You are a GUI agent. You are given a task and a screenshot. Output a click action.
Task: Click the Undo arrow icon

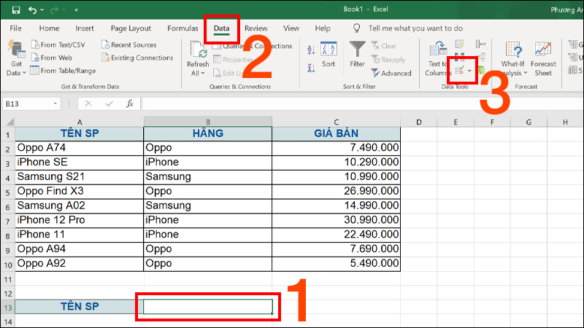33,11
